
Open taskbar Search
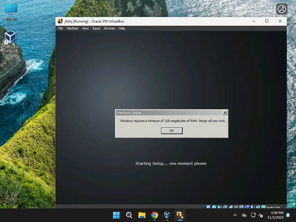pyautogui.click(x=129, y=215)
